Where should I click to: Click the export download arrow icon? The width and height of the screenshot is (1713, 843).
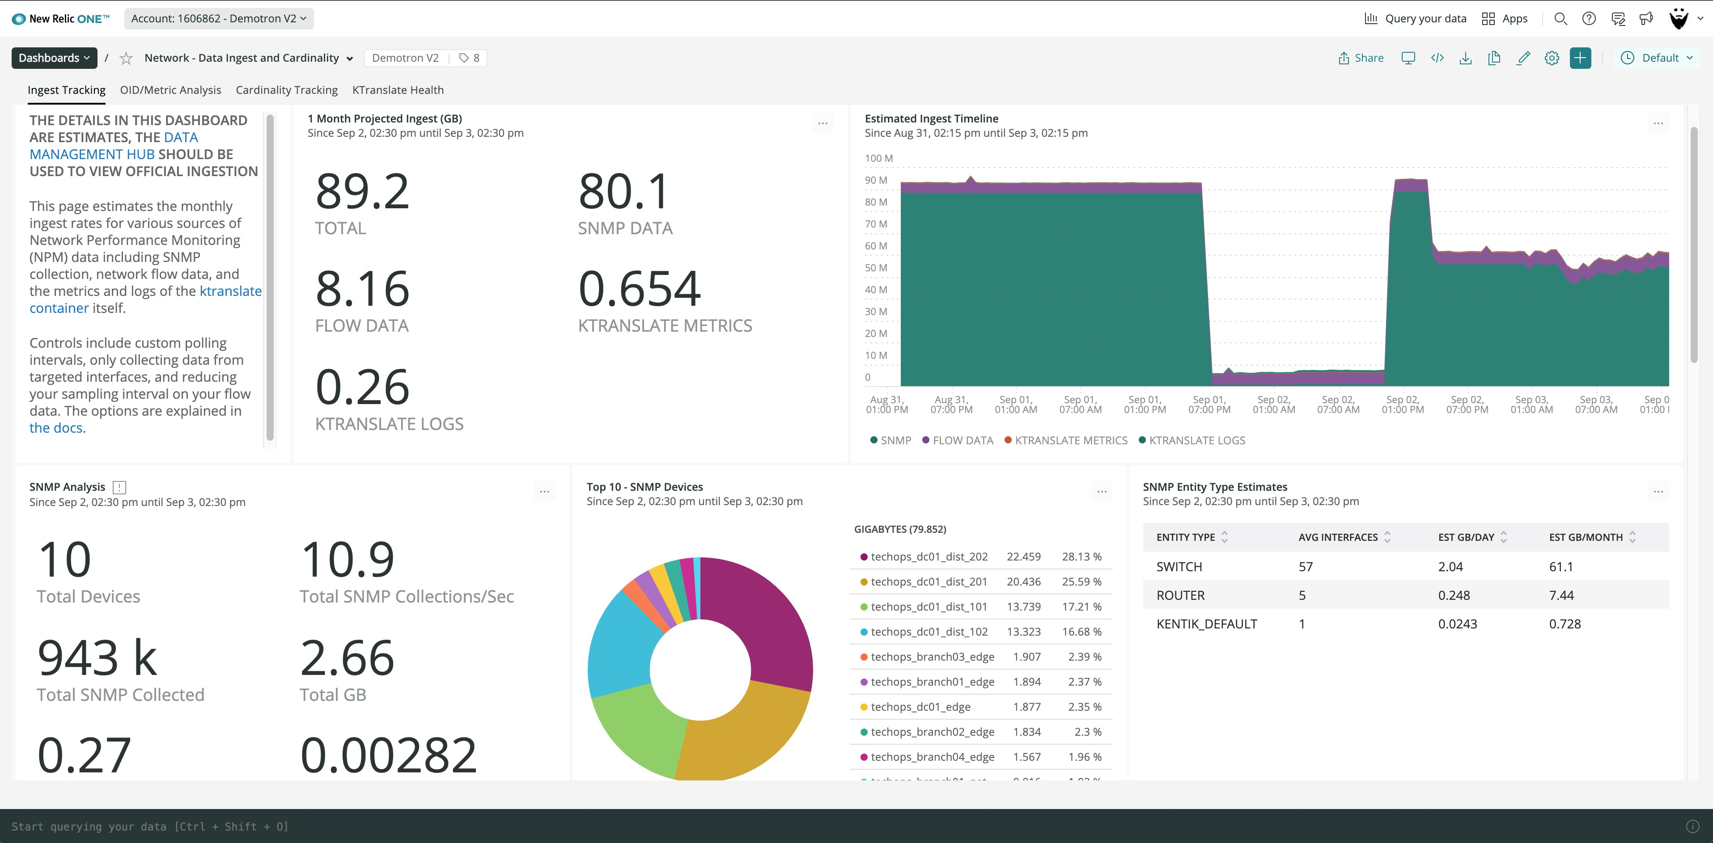[1465, 58]
